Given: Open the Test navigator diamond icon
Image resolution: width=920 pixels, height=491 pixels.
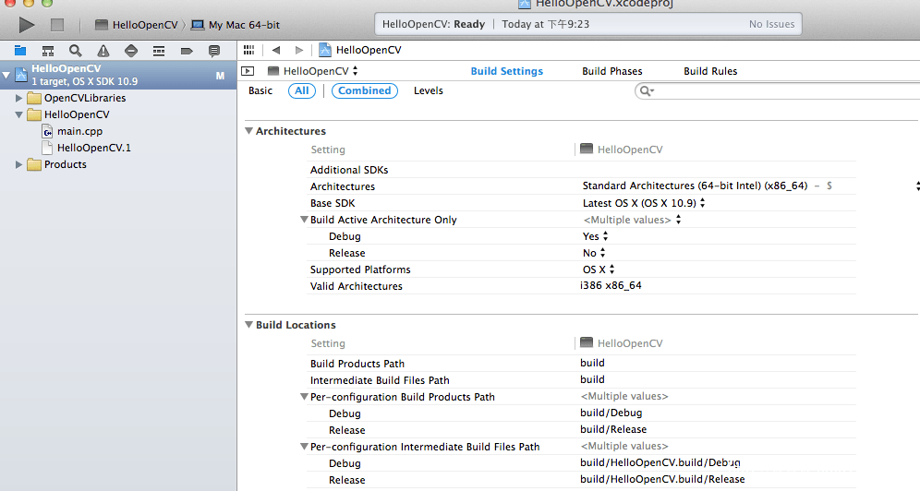Looking at the screenshot, I should pyautogui.click(x=131, y=51).
